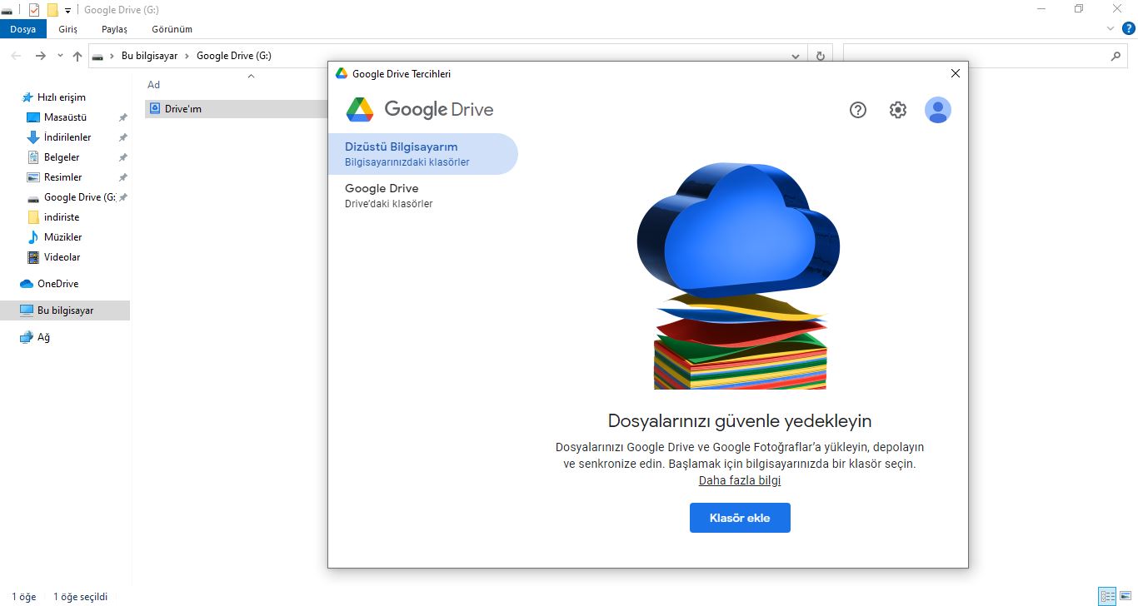Open Masaüstü in navigation pane
Viewport: 1138px width, 606px height.
point(65,117)
